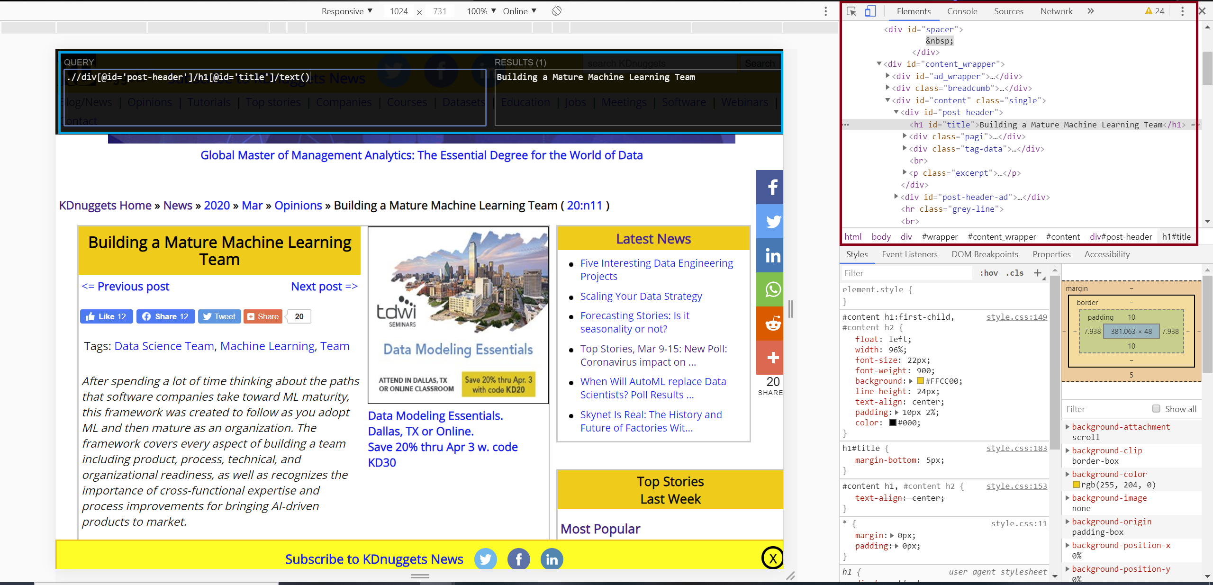Collapse the content_wrapper div node

879,63
